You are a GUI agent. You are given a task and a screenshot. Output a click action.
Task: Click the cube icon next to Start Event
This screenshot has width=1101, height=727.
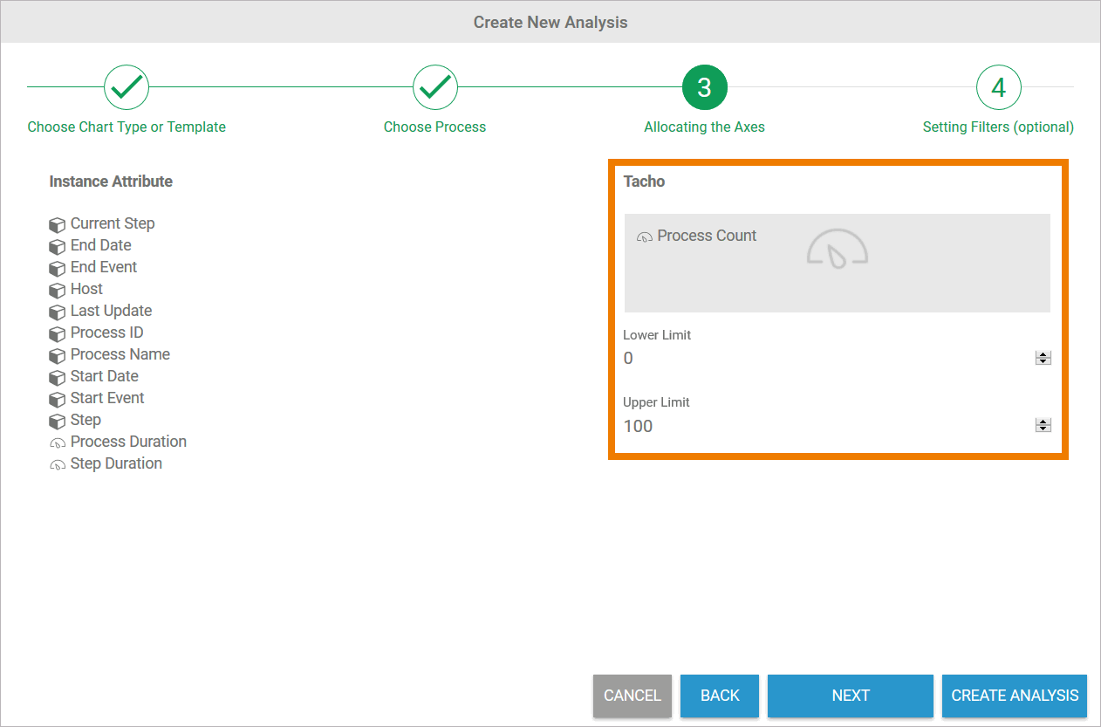(x=57, y=399)
